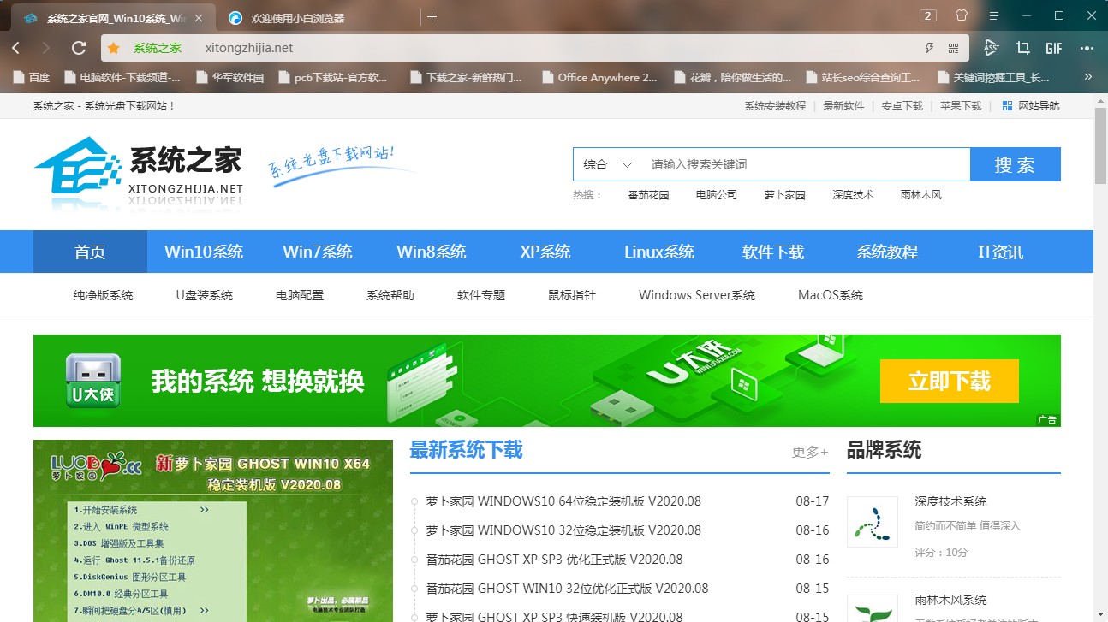Click the GIF recording icon in toolbar
The width and height of the screenshot is (1108, 622).
[x=1053, y=48]
